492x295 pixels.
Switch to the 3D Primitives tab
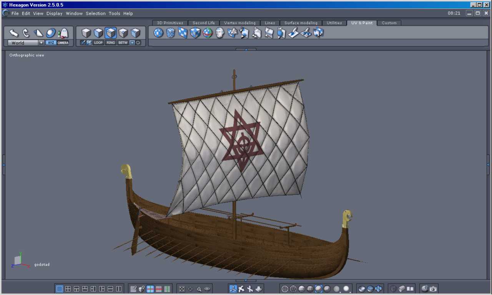coord(170,23)
